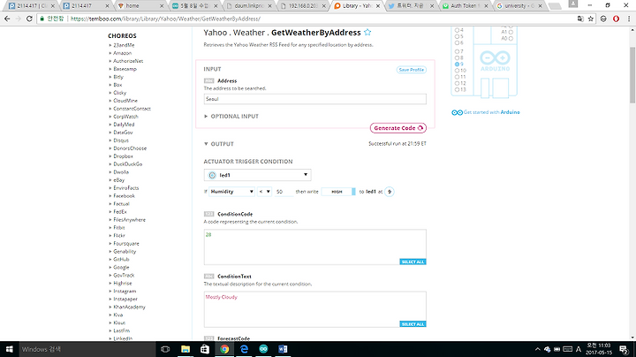Launch File Explorer from the taskbar

[185, 349]
